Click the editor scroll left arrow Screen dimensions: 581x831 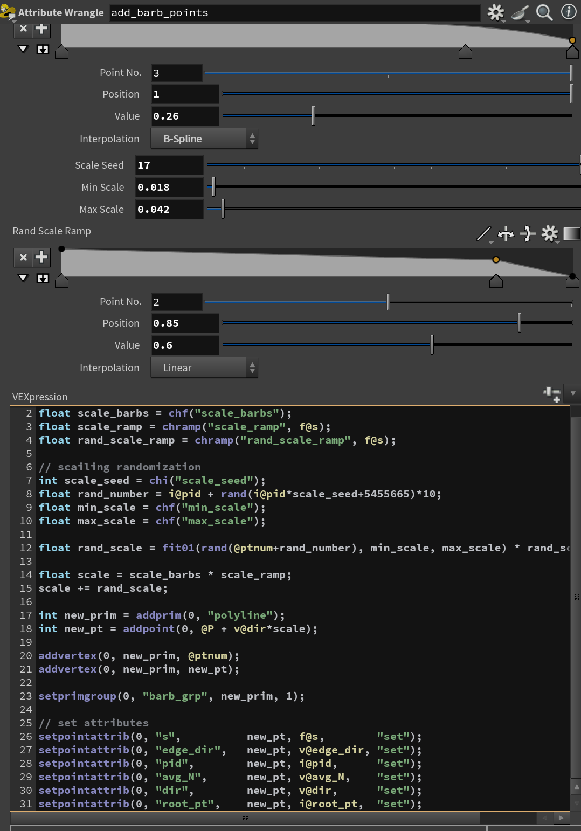544,818
